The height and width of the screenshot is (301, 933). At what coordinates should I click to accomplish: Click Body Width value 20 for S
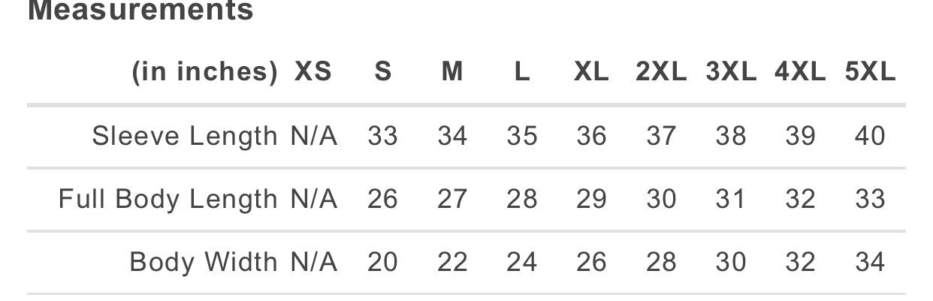click(383, 262)
